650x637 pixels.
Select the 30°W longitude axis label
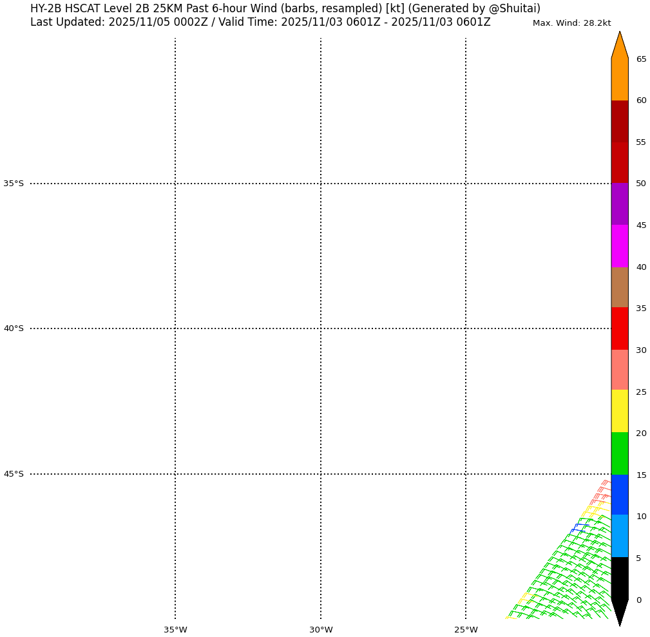tap(321, 630)
